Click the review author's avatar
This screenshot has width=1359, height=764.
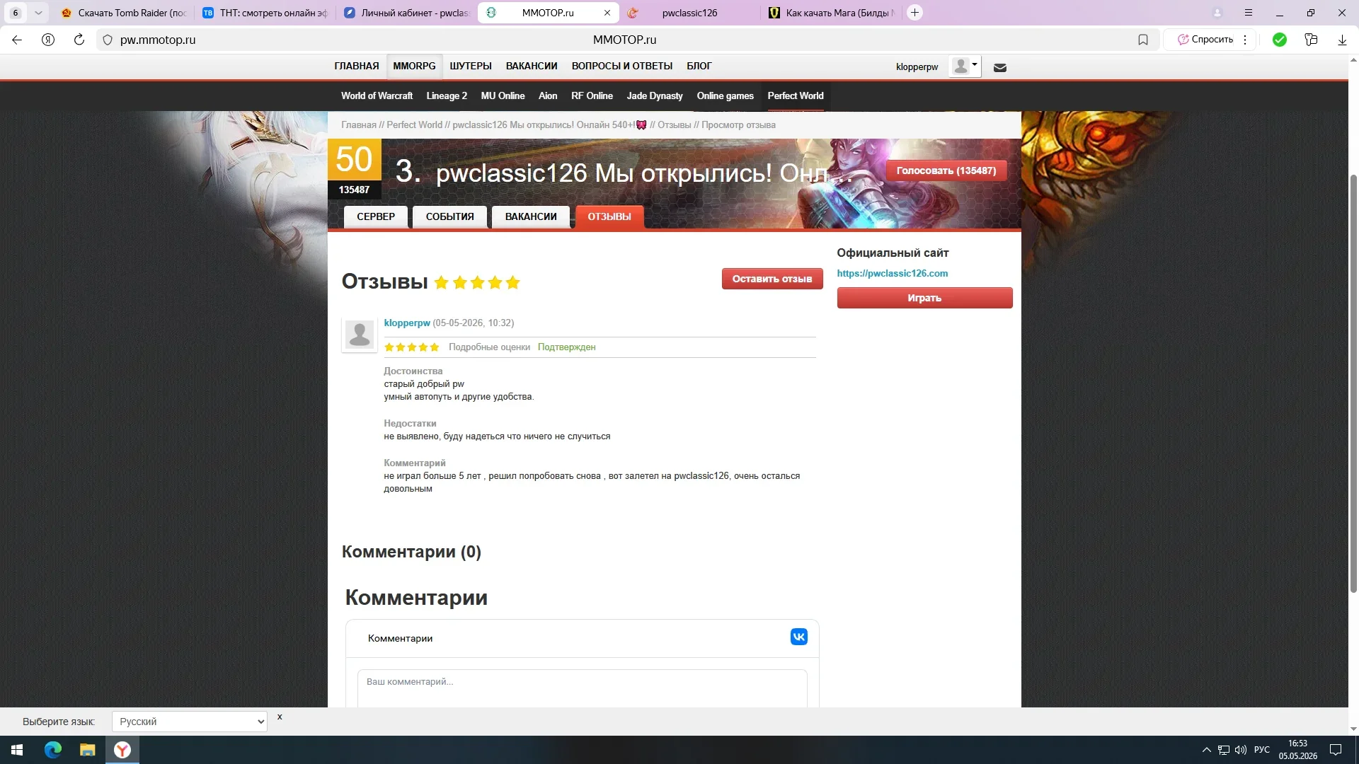(x=360, y=333)
